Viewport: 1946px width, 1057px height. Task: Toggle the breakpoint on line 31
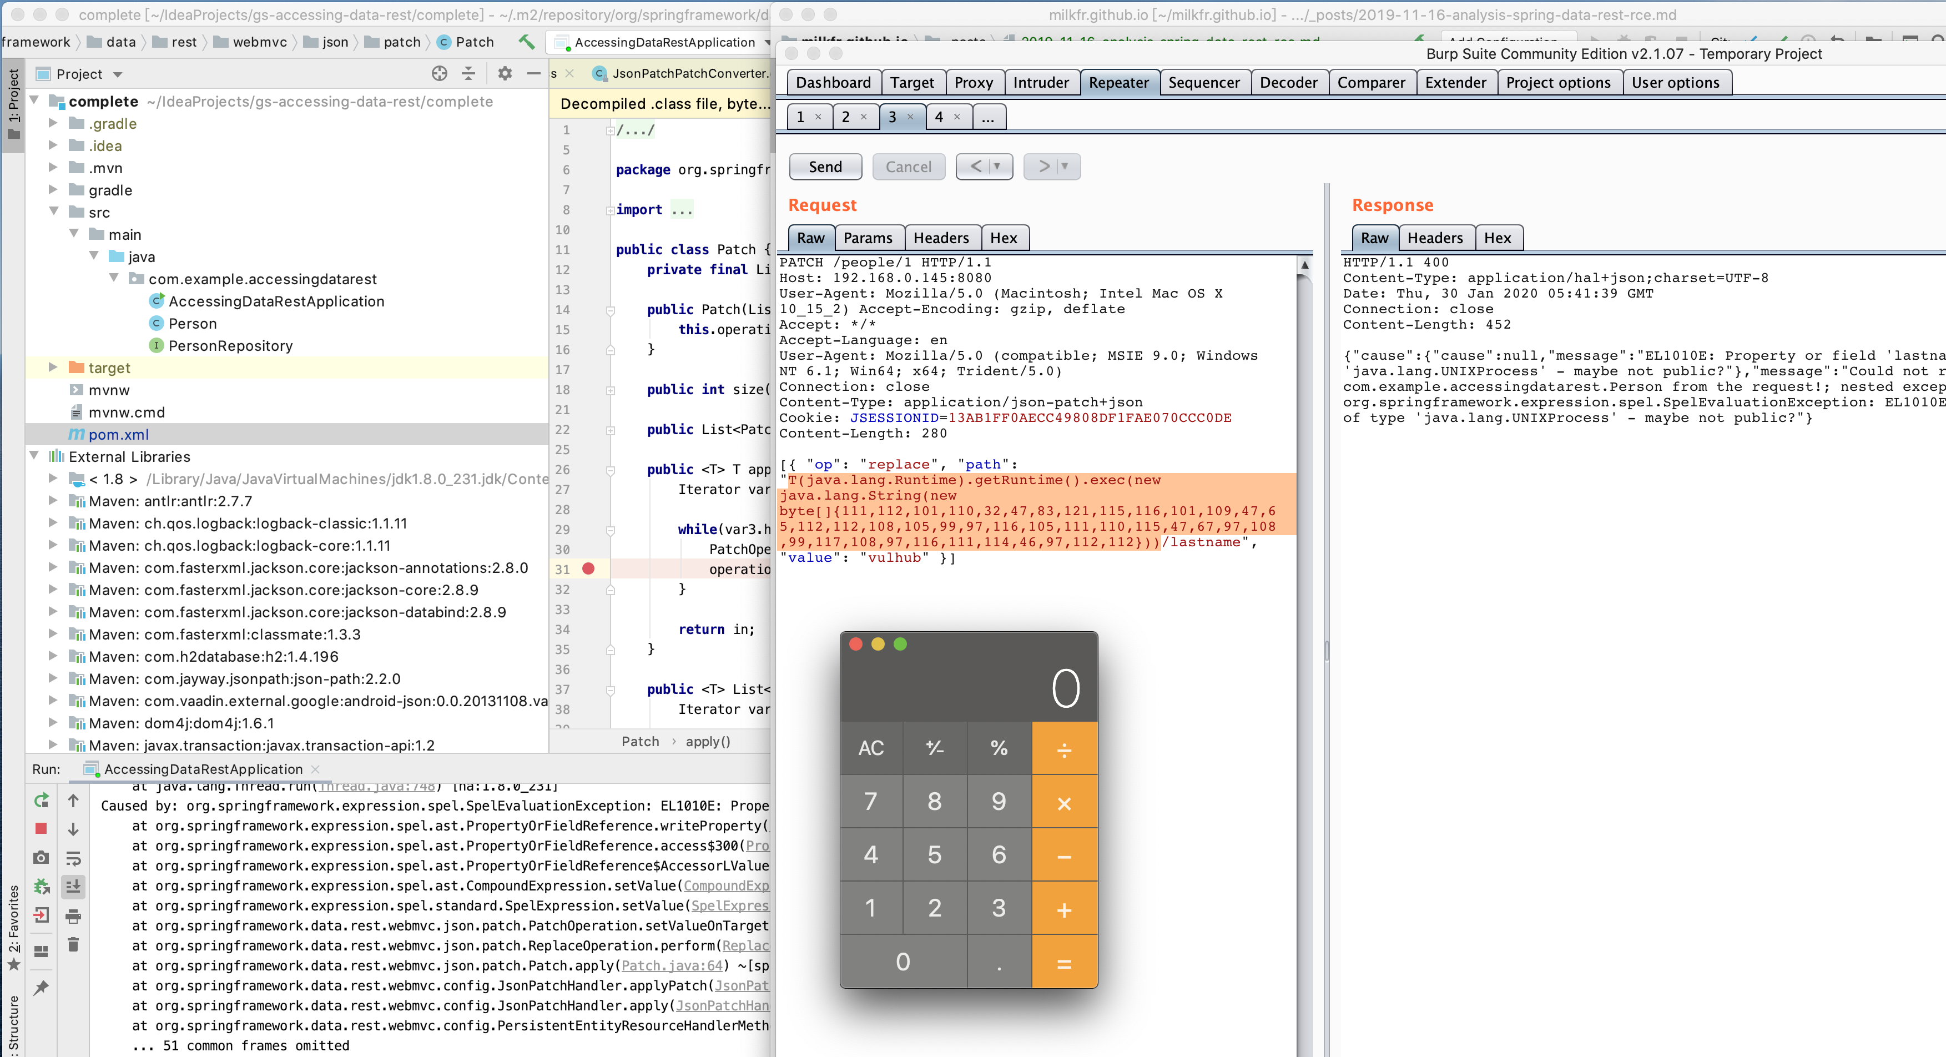[588, 568]
